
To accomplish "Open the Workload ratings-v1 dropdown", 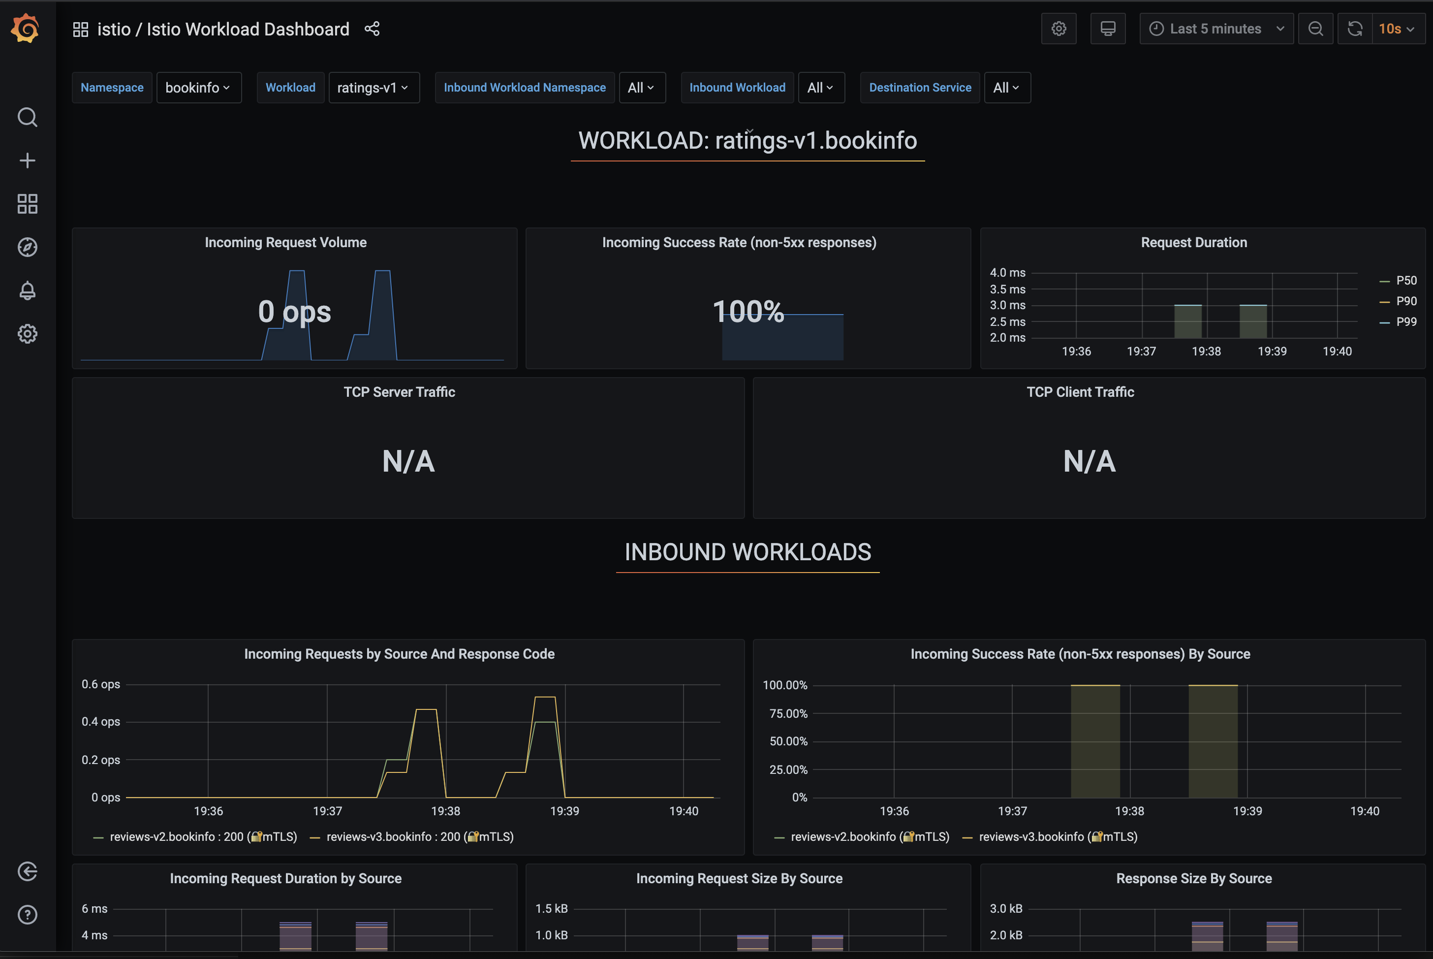I will [x=374, y=88].
